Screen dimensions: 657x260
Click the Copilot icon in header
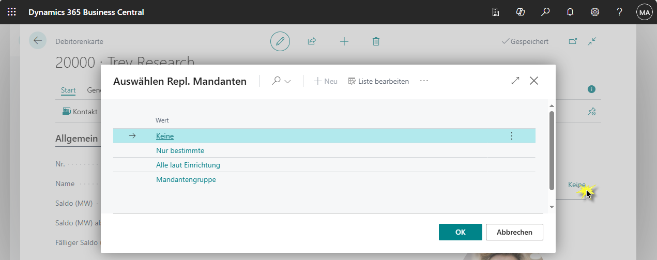point(521,12)
